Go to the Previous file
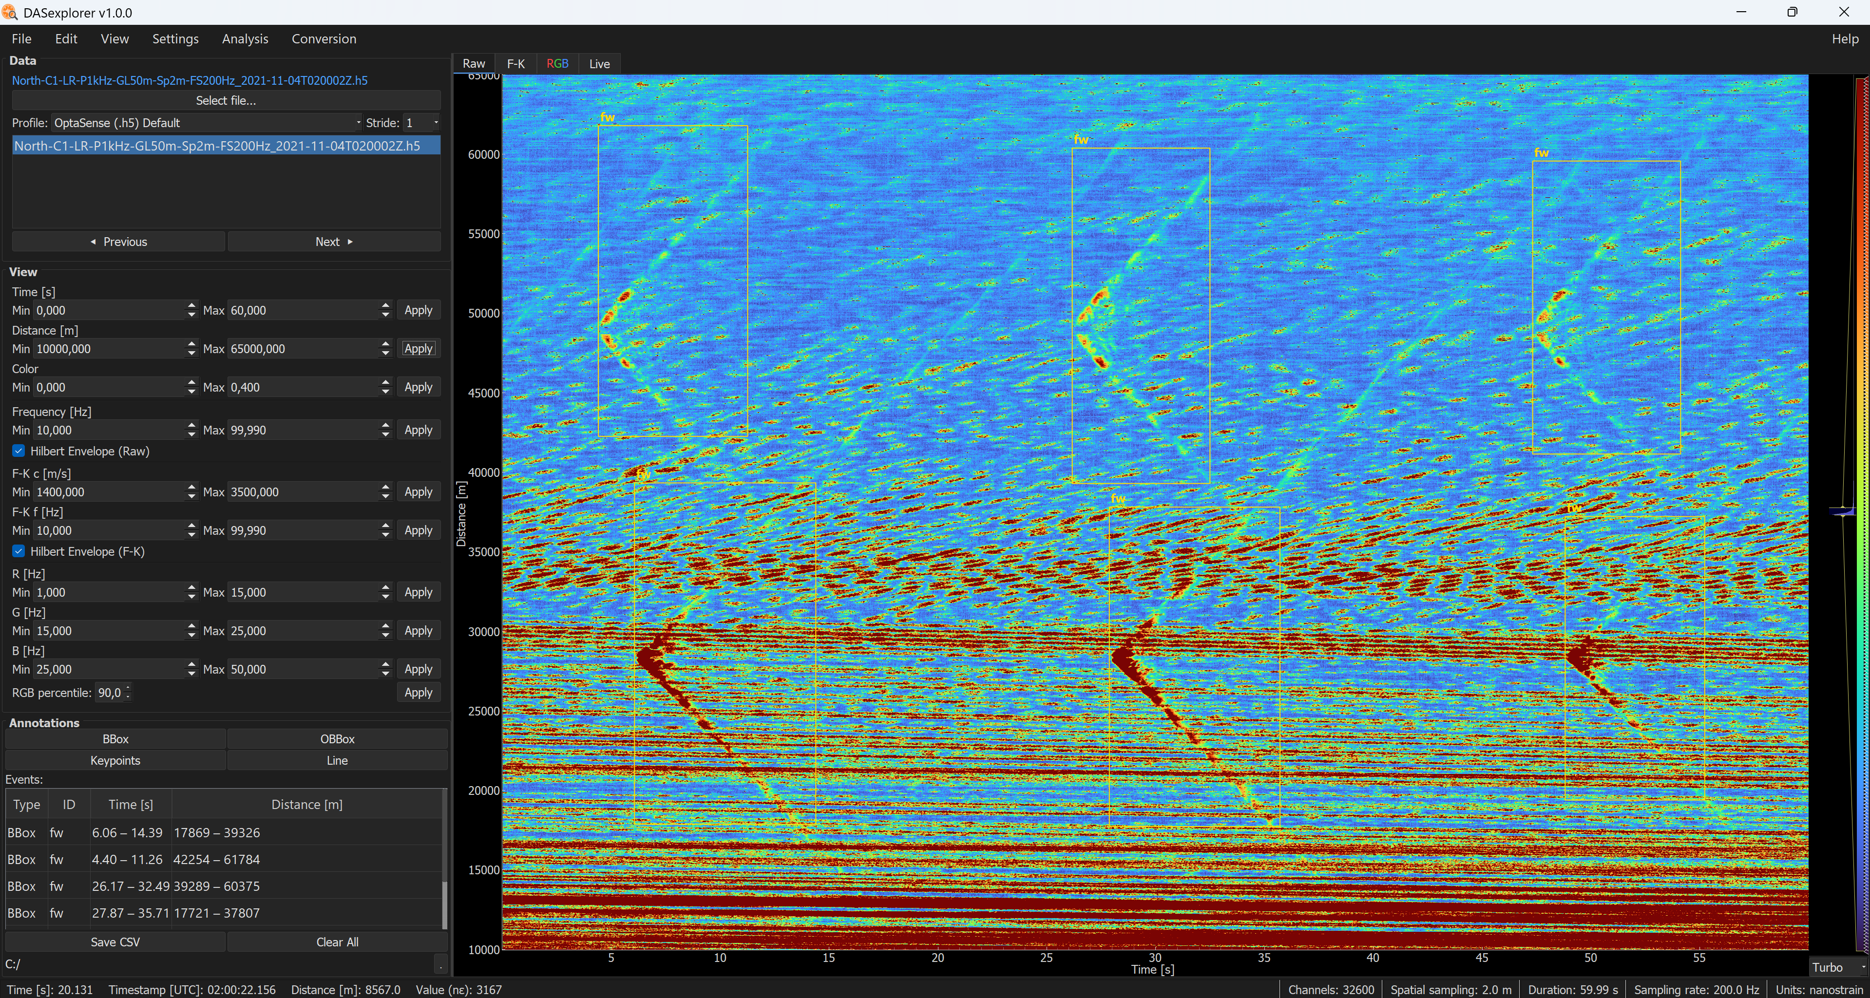Image resolution: width=1870 pixels, height=998 pixels. (x=118, y=242)
